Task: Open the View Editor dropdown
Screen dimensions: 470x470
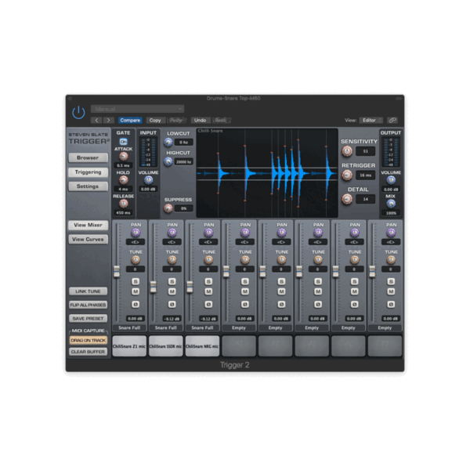Action: 371,120
